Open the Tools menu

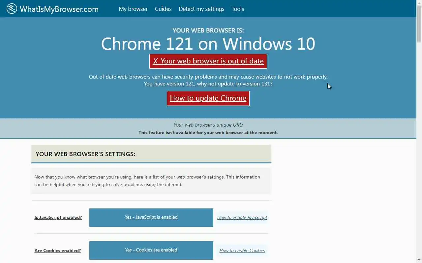click(x=238, y=9)
